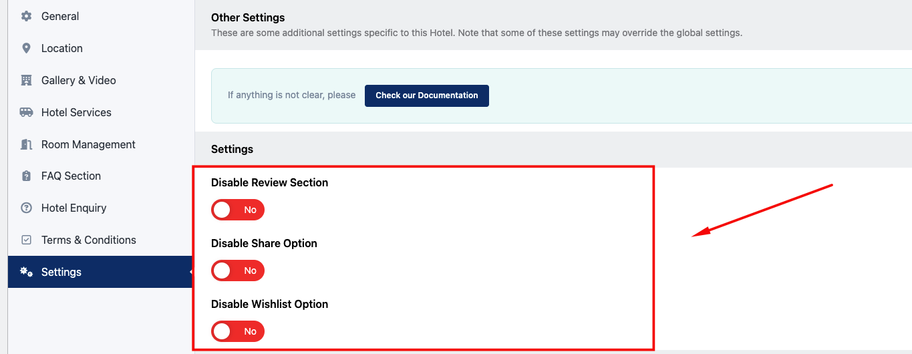The height and width of the screenshot is (354, 912).
Task: Click the map pin Location icon
Action: [26, 48]
